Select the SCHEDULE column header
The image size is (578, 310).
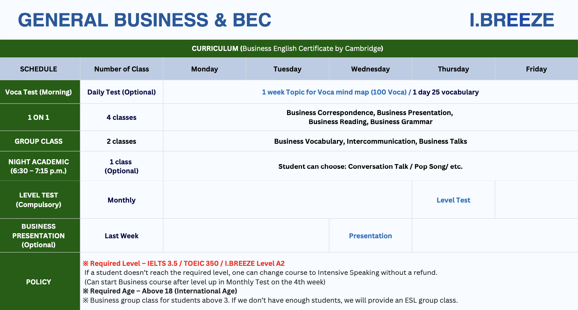click(x=39, y=69)
